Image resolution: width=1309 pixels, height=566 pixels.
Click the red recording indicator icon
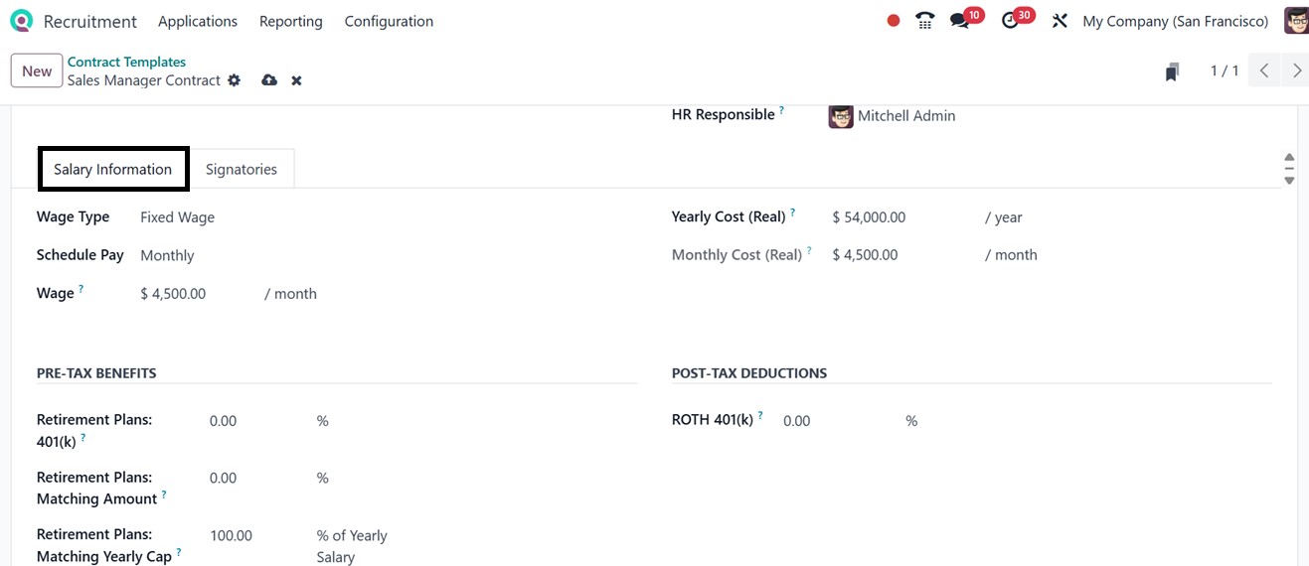(893, 21)
